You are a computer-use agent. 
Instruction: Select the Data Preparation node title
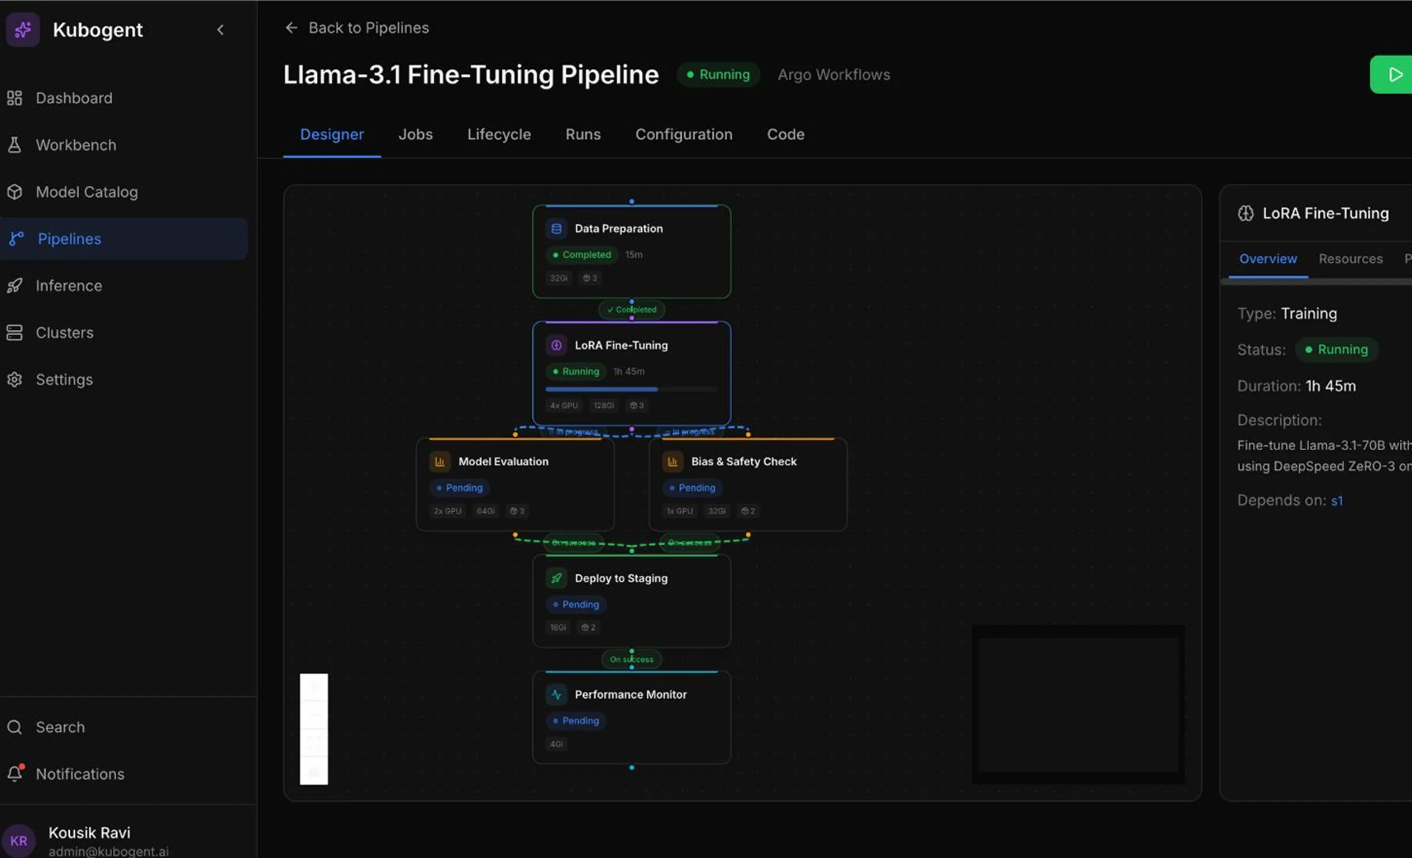coord(619,229)
